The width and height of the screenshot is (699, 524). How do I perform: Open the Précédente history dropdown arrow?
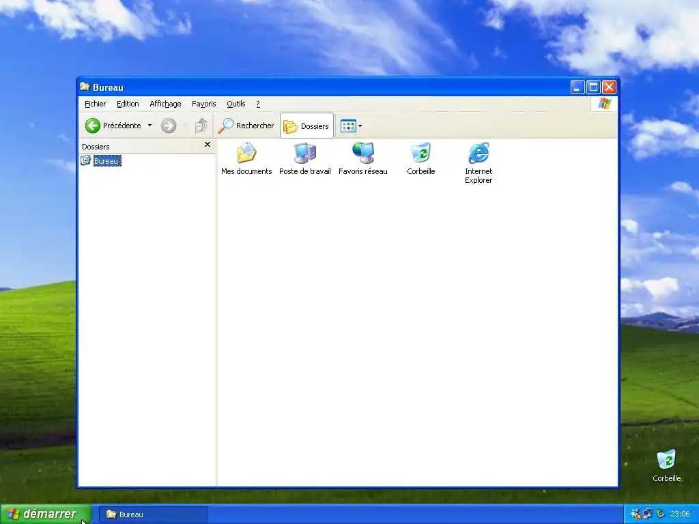[149, 126]
